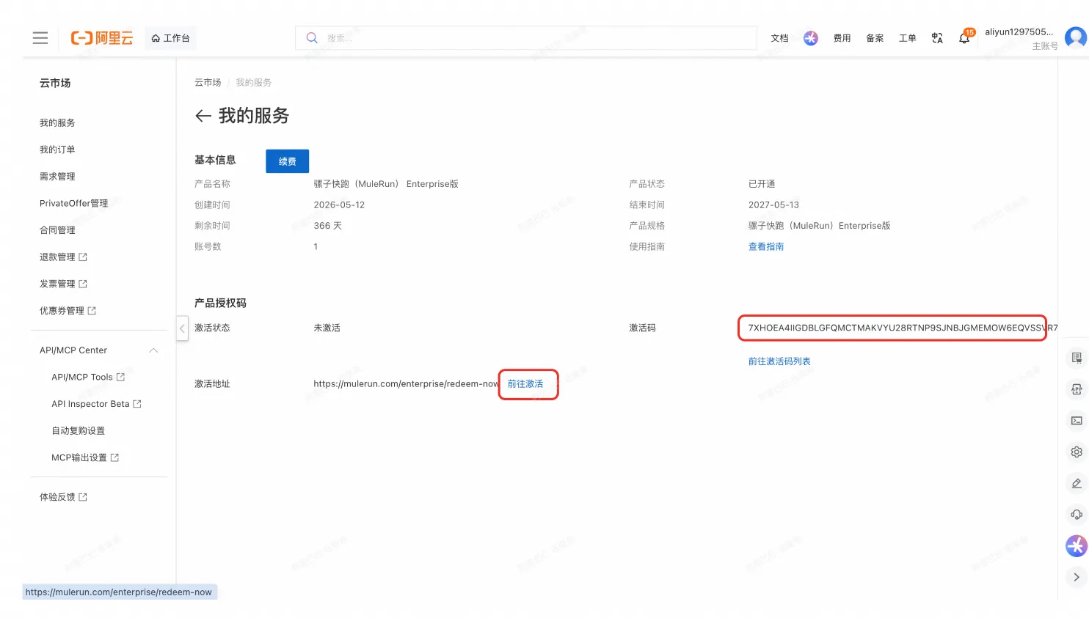Open 退款管理 external link
The width and height of the screenshot is (1089, 618).
(x=63, y=257)
